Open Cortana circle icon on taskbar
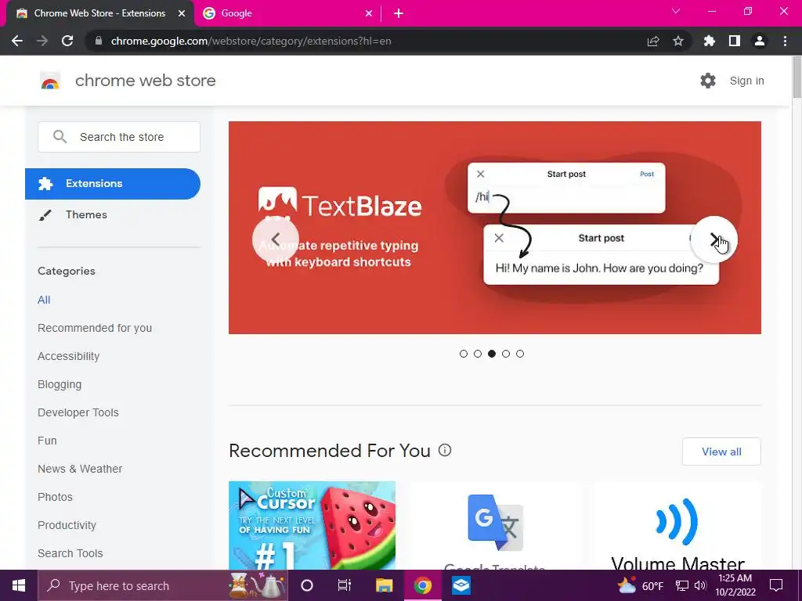Viewport: 802px width, 601px height. [307, 585]
